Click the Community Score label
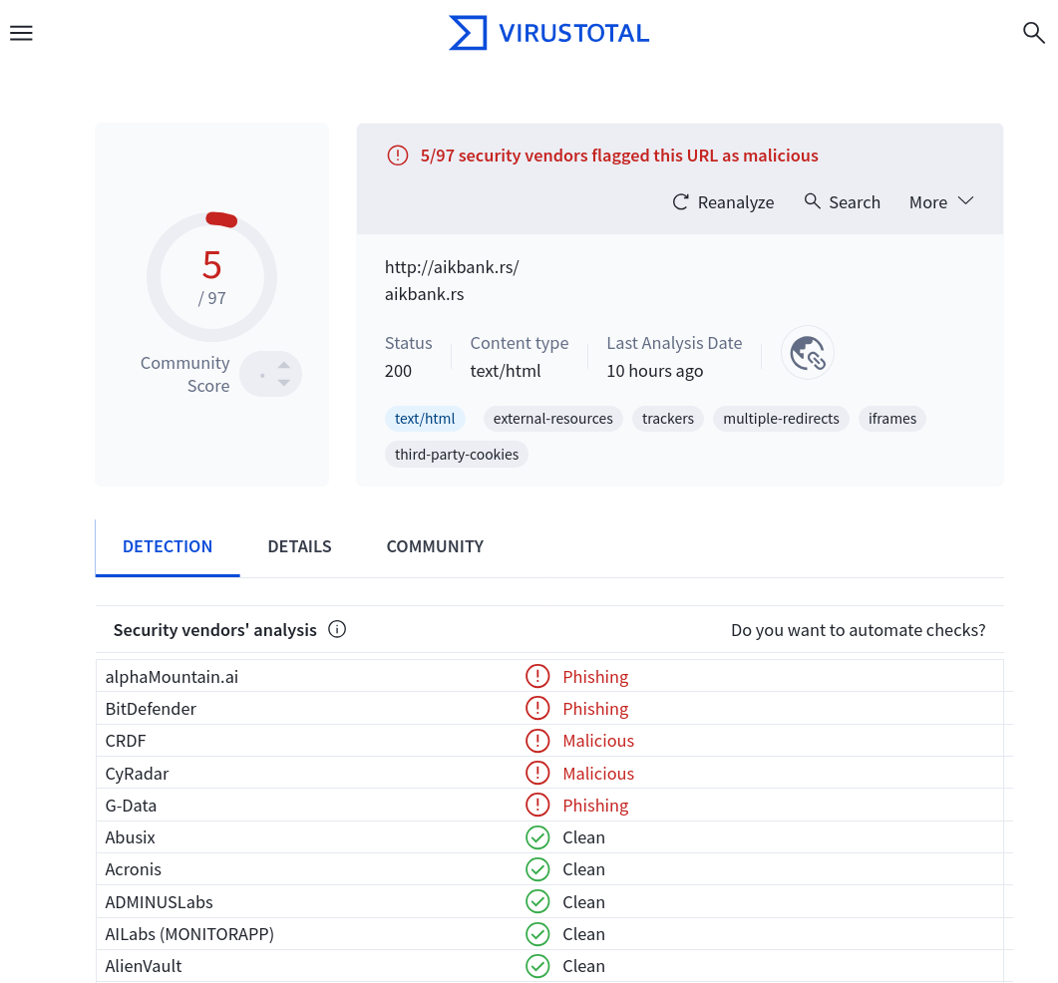This screenshot has width=1058, height=983. 184,375
